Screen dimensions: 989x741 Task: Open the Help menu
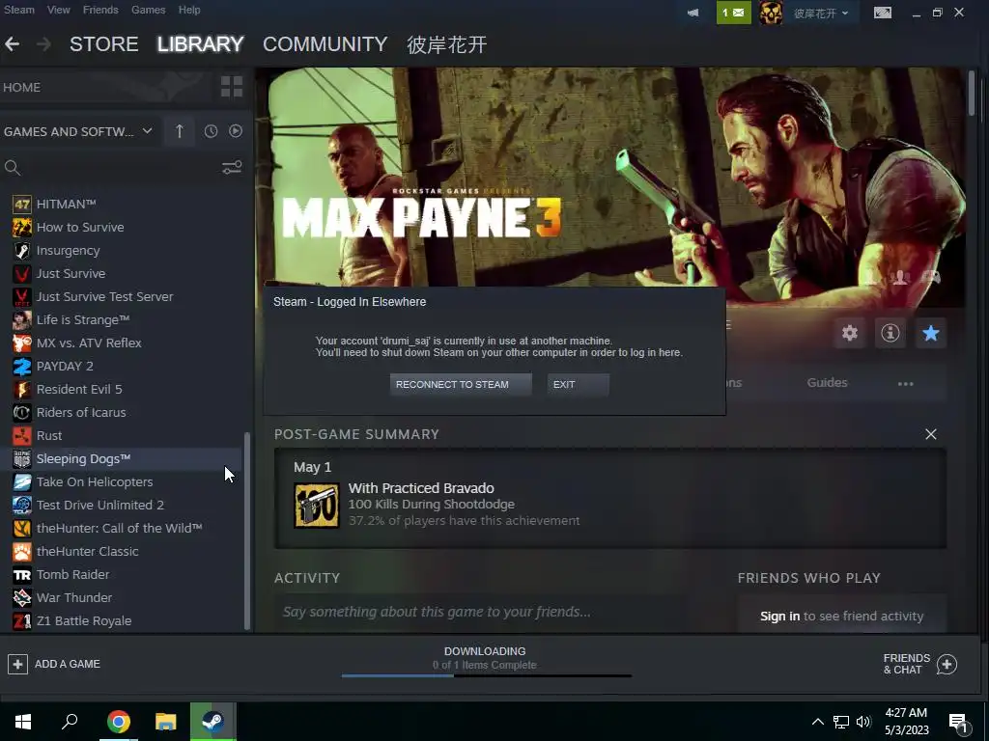point(189,10)
